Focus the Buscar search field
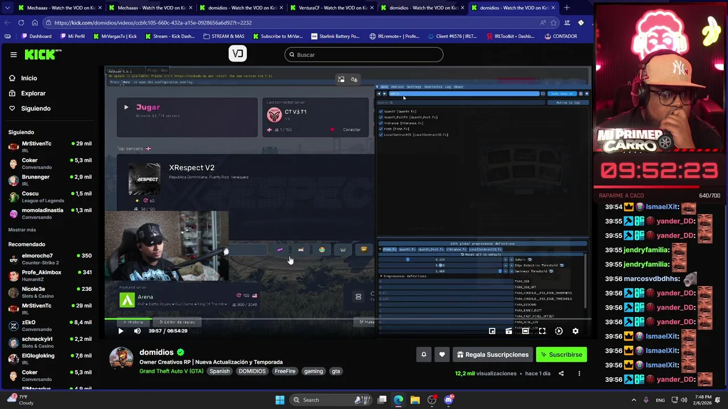Screen dimensions: 728x409 tap(364, 55)
